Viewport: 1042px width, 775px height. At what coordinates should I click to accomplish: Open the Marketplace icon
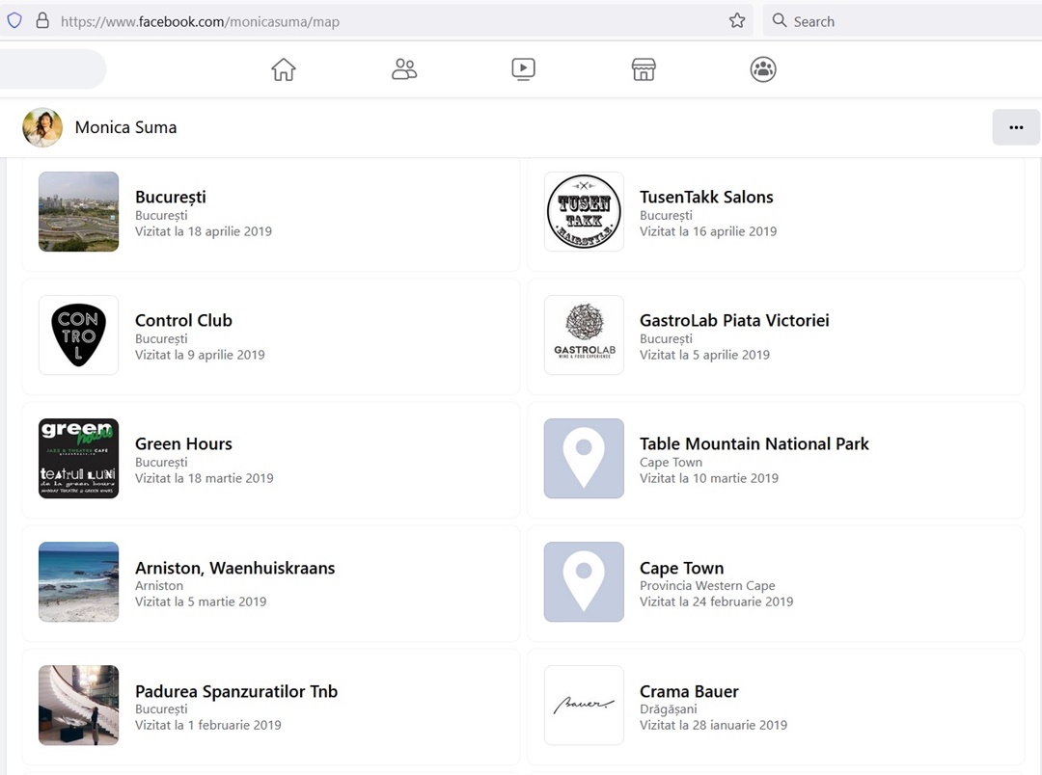pos(644,69)
